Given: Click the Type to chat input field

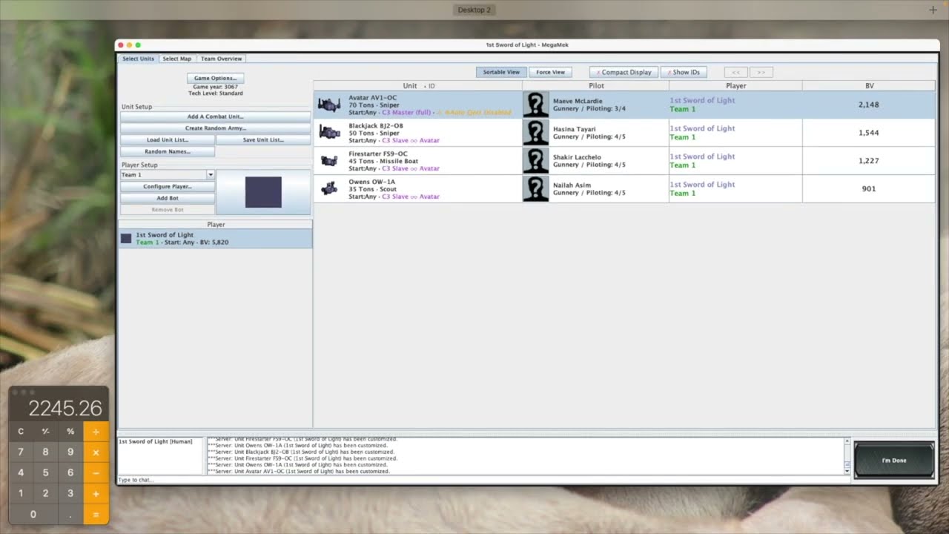Looking at the screenshot, I should [485, 480].
